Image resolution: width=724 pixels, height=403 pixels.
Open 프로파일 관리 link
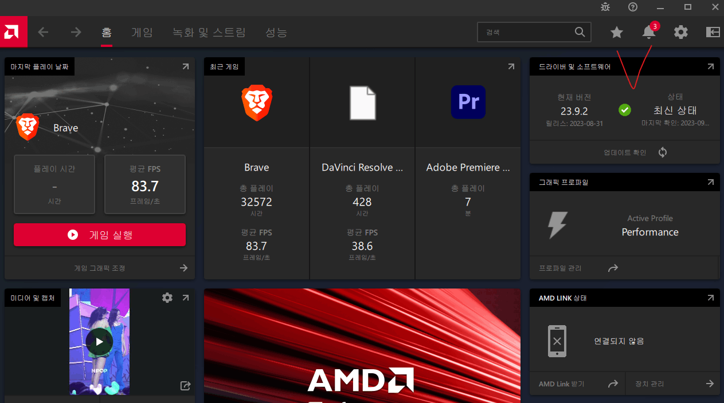(x=560, y=268)
